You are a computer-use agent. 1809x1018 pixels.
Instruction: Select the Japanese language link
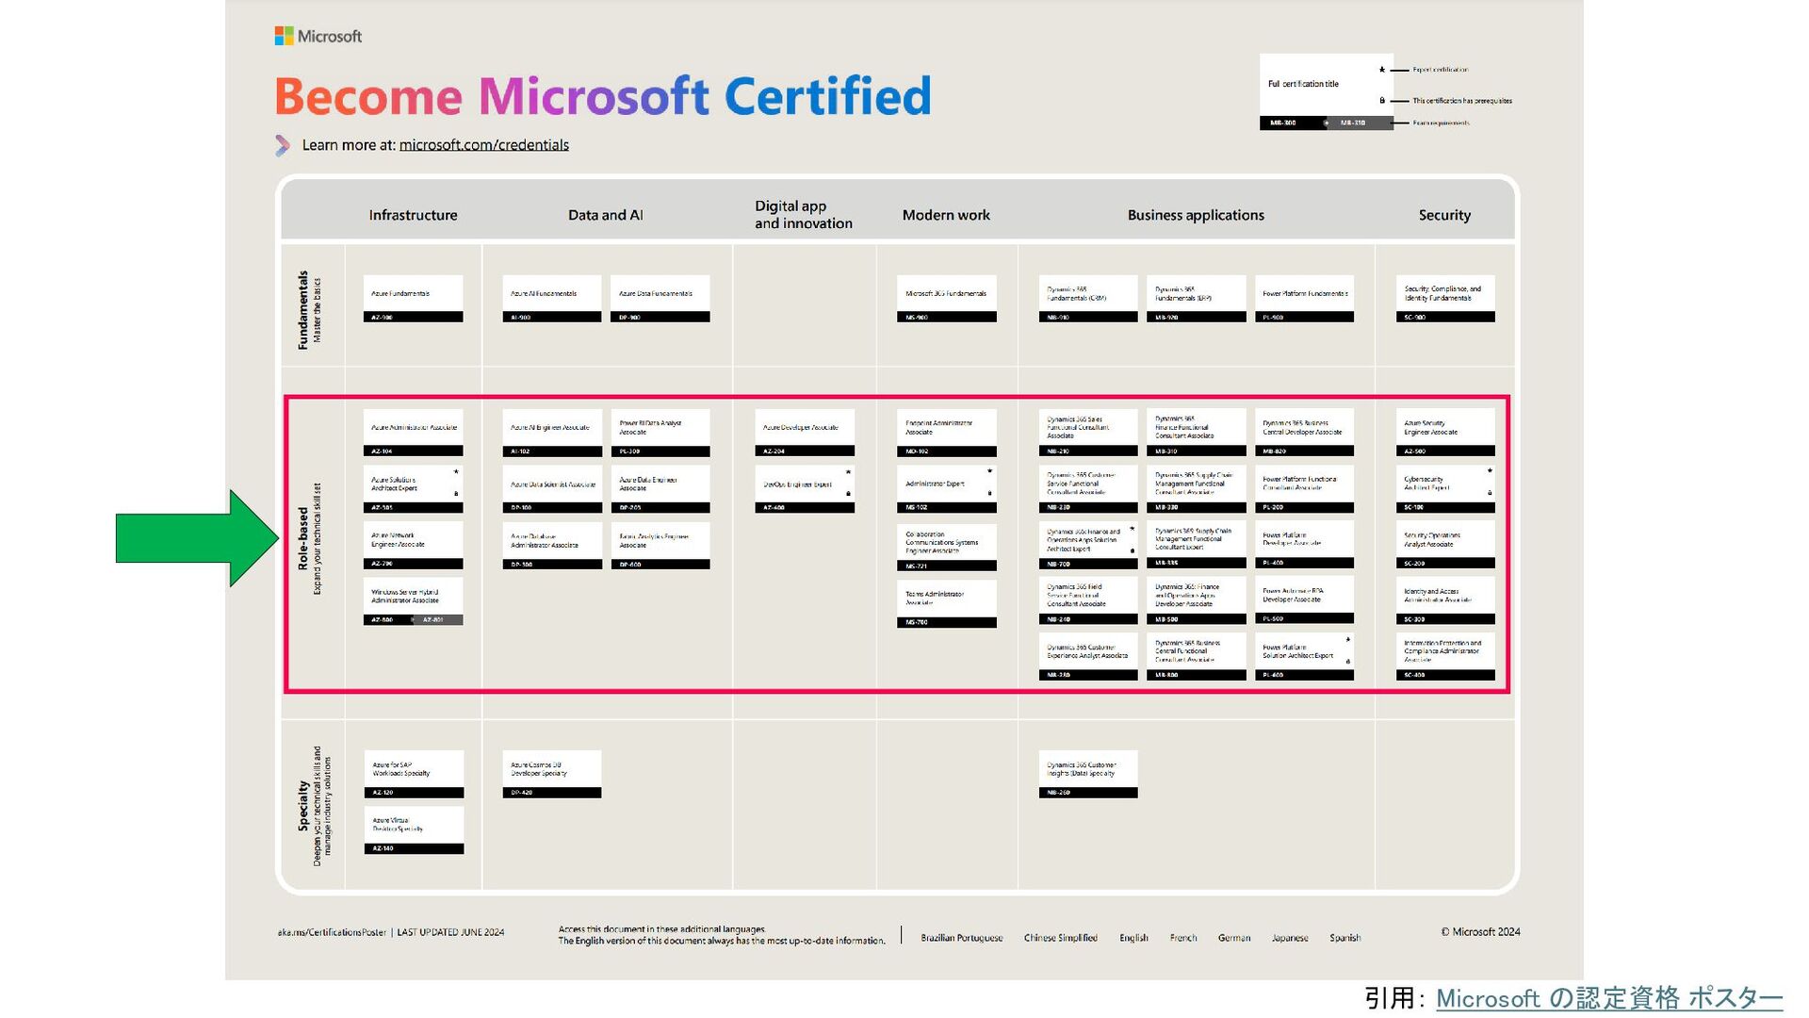[1290, 938]
